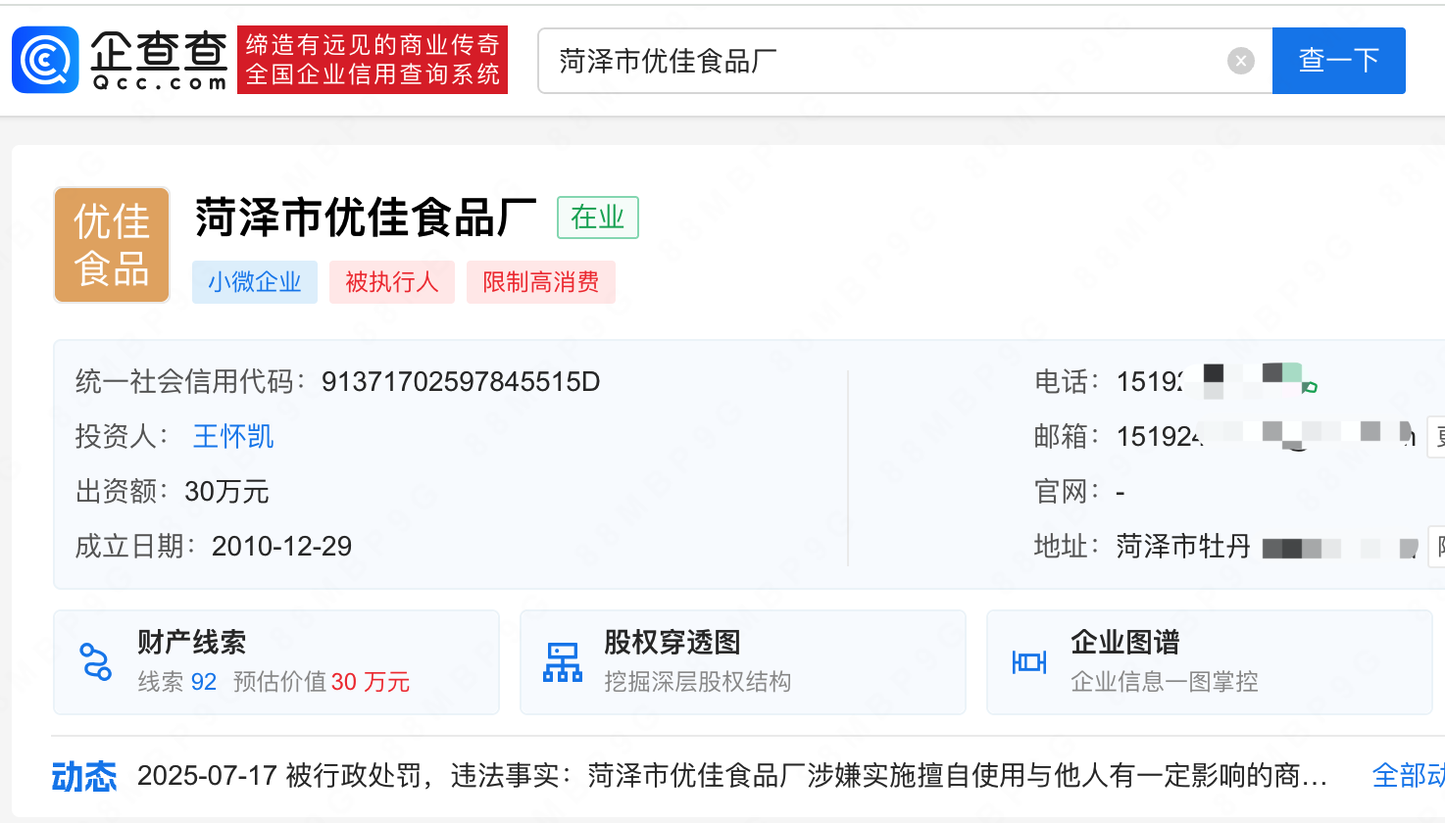Clear the search box with the X icon
Viewport: 1445px width, 823px height.
tap(1240, 61)
